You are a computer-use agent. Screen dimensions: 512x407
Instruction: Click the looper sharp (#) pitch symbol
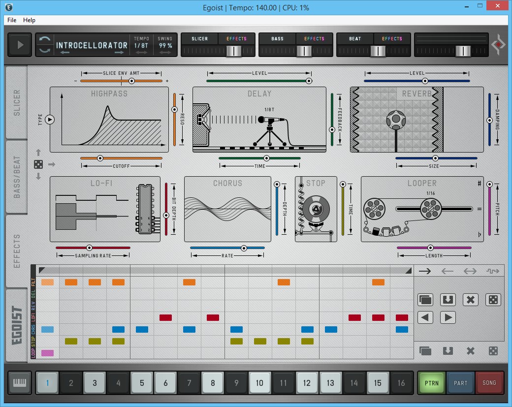click(480, 184)
